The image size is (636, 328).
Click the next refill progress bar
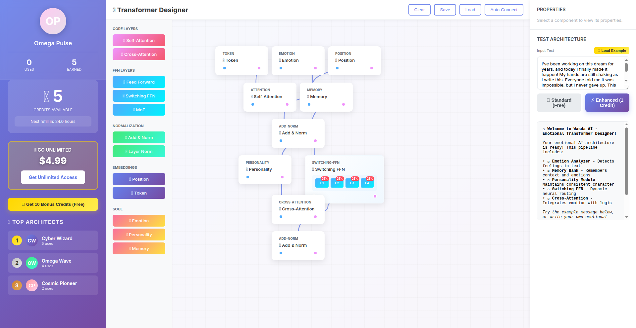coord(53,121)
